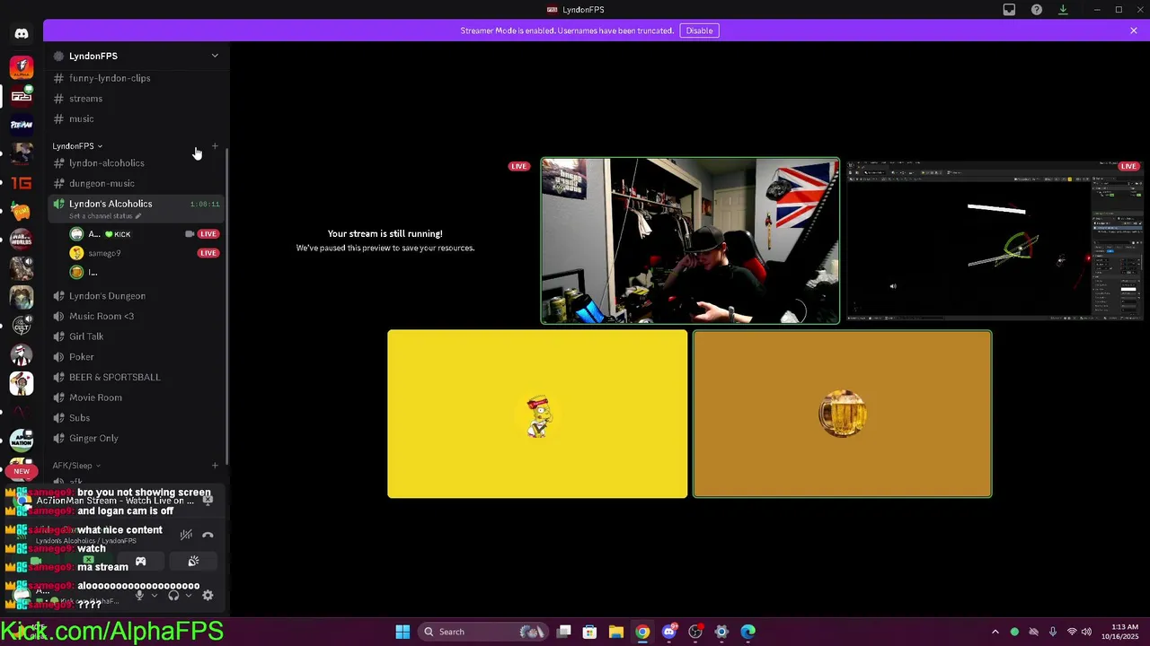The image size is (1150, 646).
Task: Toggle deafen headphones in user panel
Action: (x=173, y=596)
